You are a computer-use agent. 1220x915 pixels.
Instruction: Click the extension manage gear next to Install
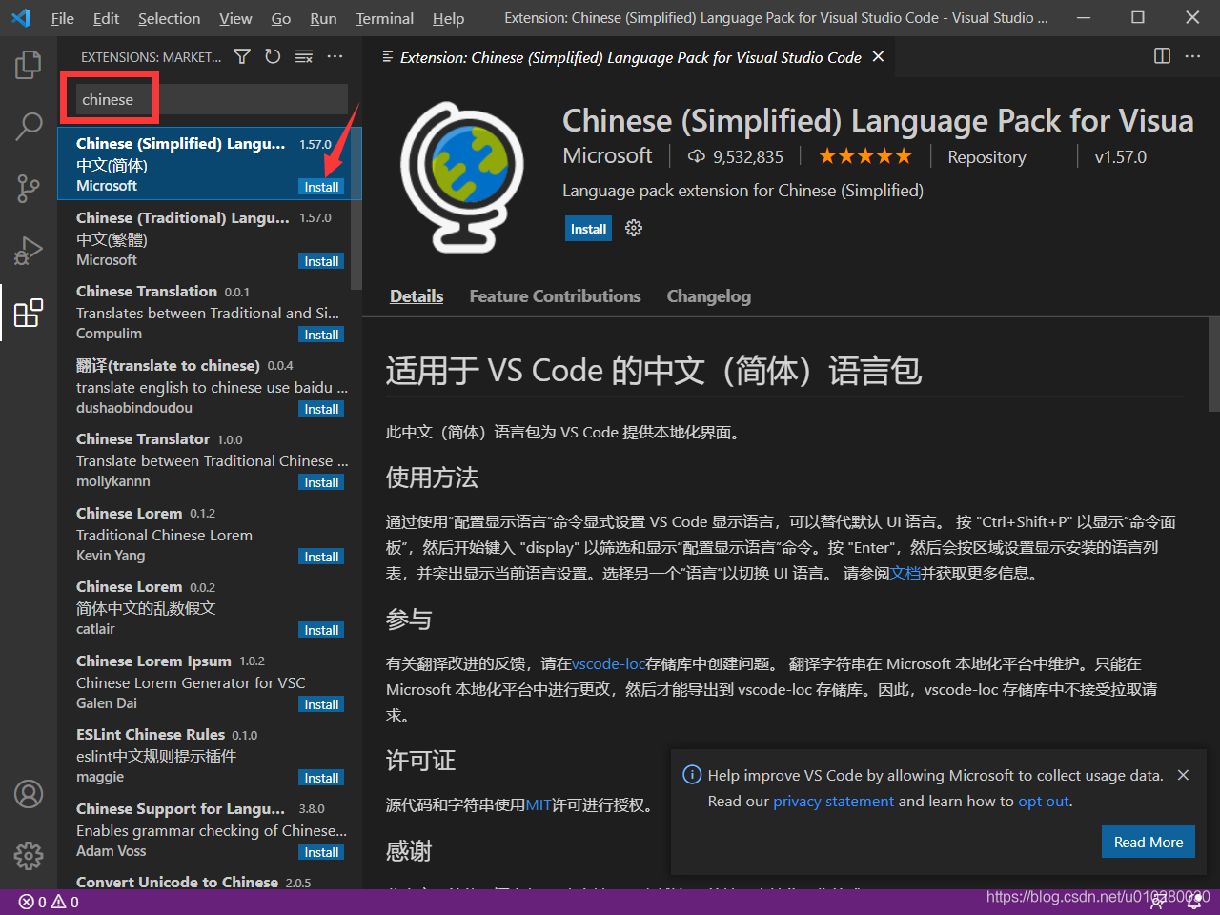(x=634, y=228)
